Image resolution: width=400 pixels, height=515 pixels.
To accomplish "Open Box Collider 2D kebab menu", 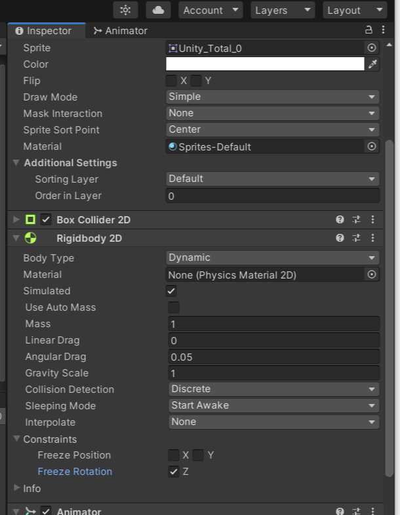I will pos(372,219).
